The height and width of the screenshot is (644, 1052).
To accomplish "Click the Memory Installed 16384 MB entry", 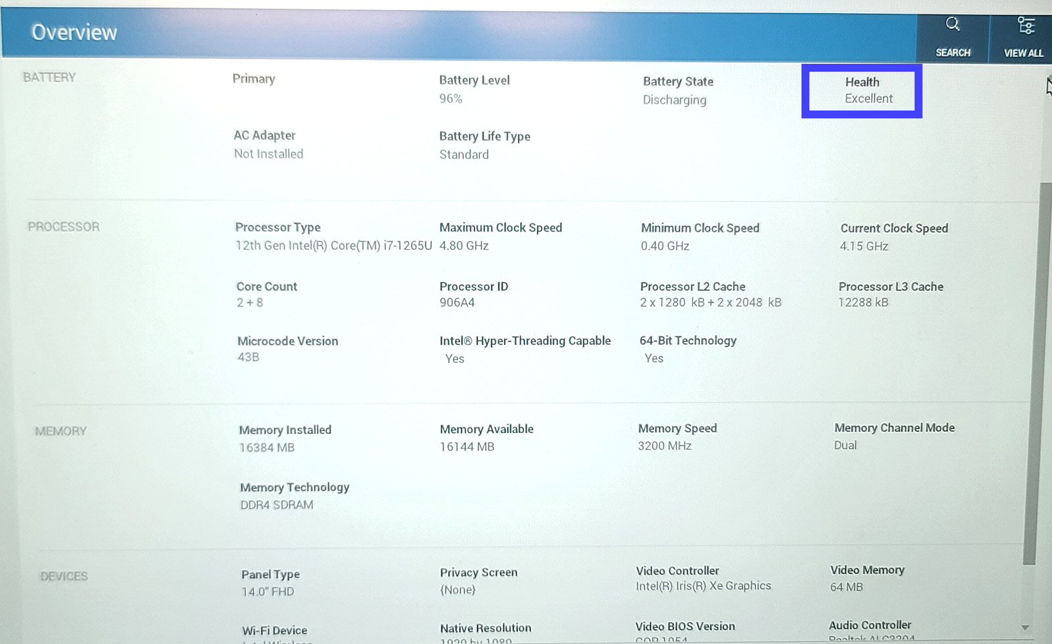I will tap(285, 438).
